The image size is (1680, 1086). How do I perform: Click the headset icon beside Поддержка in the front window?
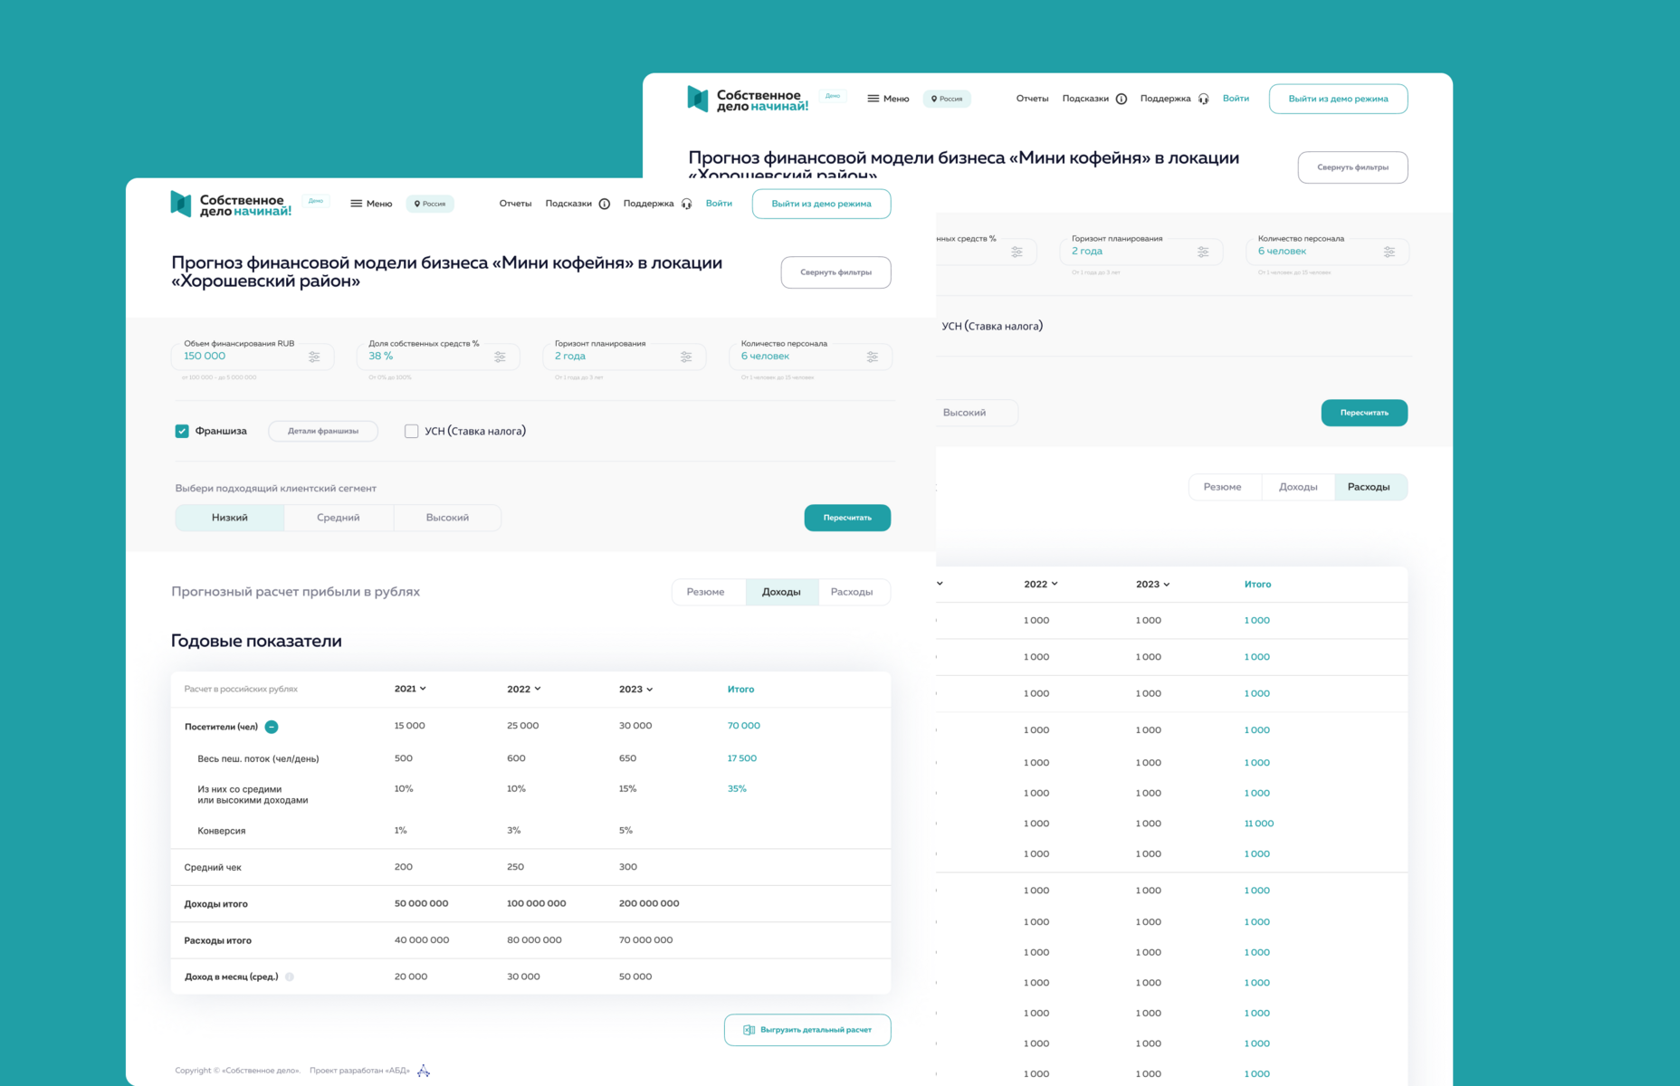click(687, 204)
